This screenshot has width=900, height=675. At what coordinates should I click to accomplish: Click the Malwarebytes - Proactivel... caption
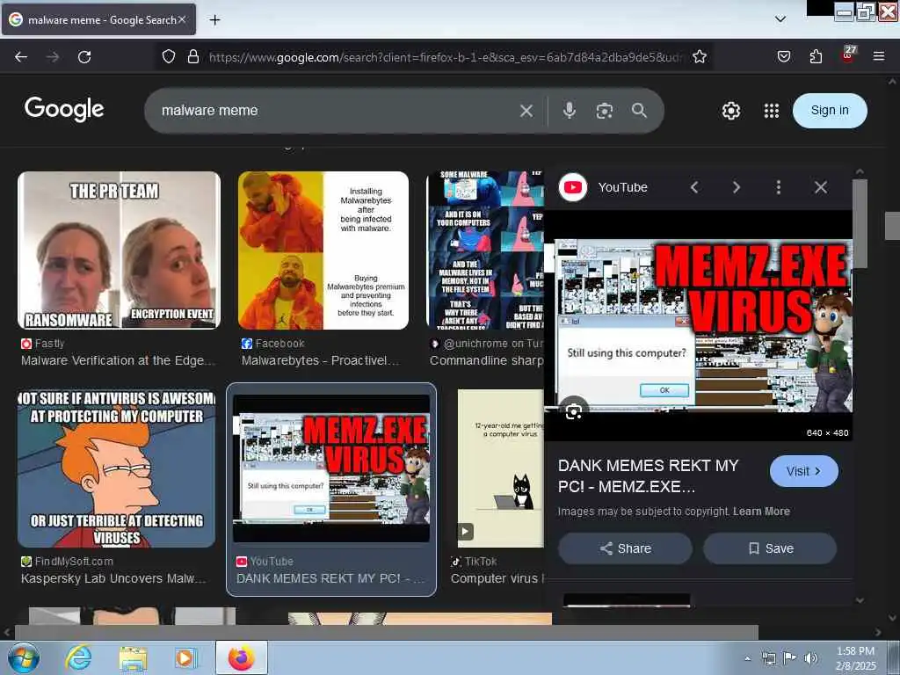(x=320, y=360)
